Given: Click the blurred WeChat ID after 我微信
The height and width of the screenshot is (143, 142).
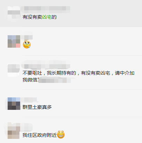Looking at the screenshot, I should click(x=55, y=80).
